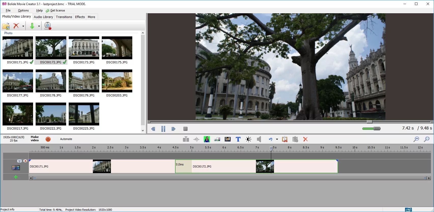The image size is (434, 212).
Task: Select the split clip tool icon
Action: [186, 139]
